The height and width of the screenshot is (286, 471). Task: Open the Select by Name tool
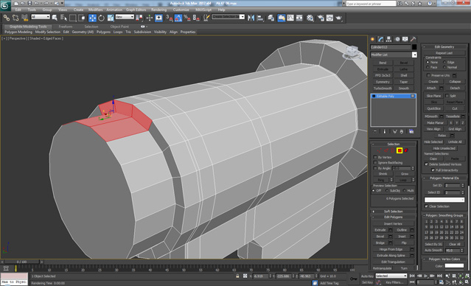[x=63, y=18]
